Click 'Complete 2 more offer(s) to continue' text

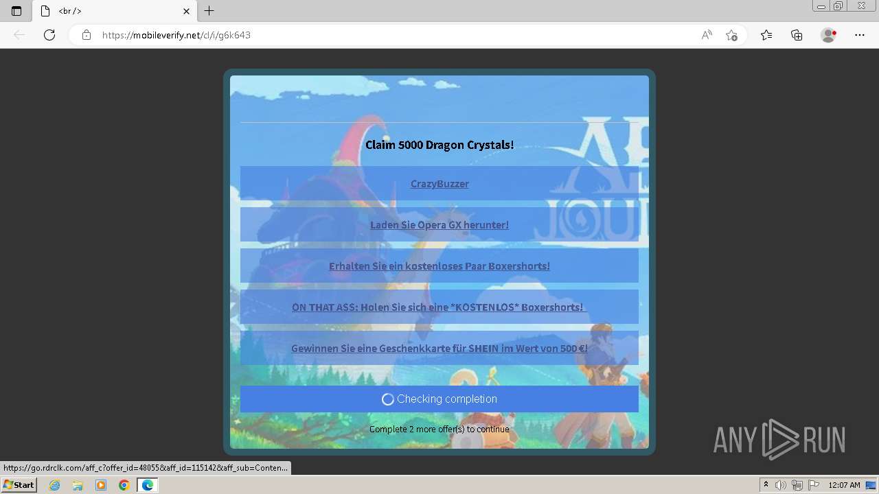(x=439, y=429)
